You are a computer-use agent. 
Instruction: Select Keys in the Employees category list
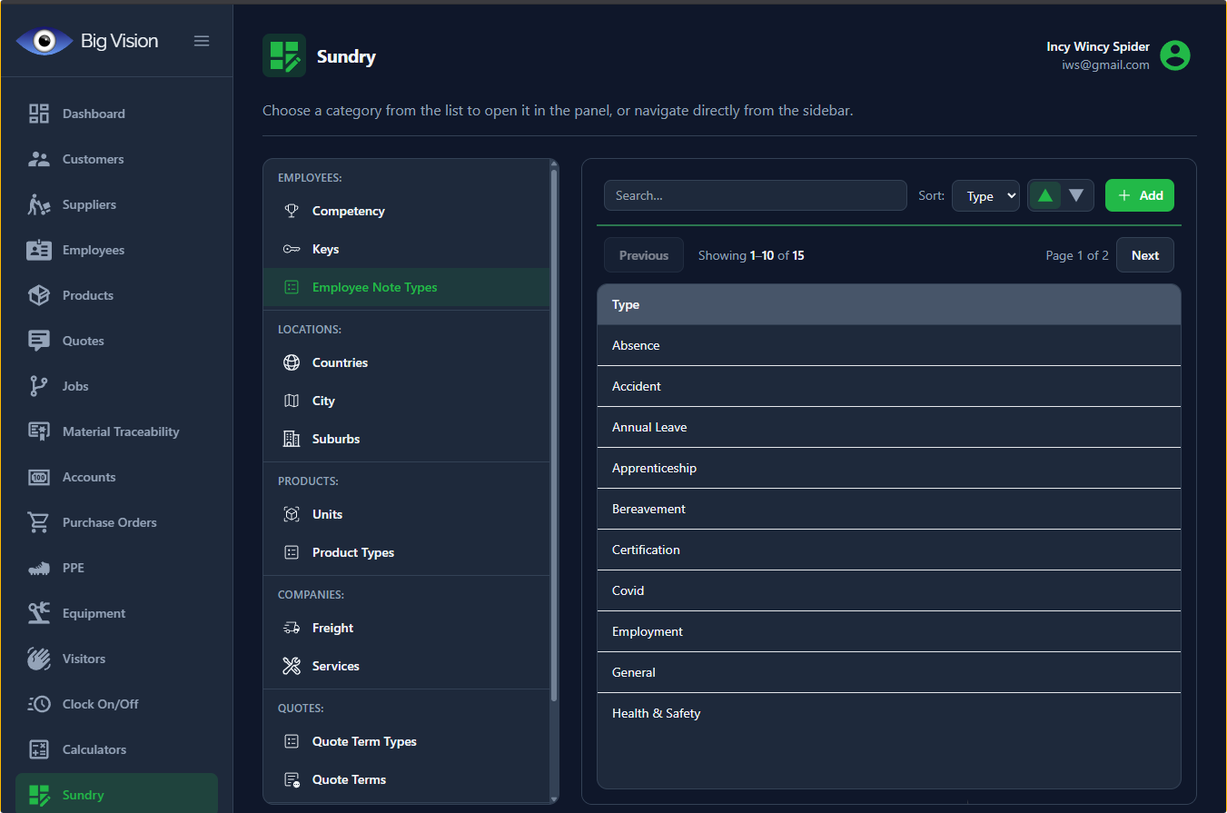[x=325, y=249]
